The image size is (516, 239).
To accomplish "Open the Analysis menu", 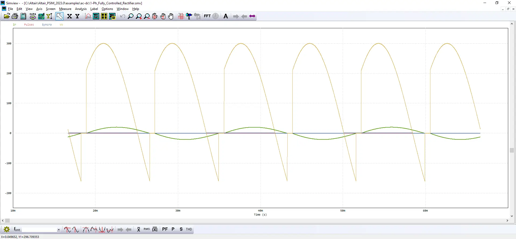I will (81, 9).
